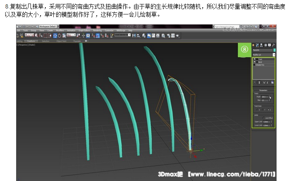Click the Use Pivot Point Center icon
The image size is (287, 181).
coord(78,36)
